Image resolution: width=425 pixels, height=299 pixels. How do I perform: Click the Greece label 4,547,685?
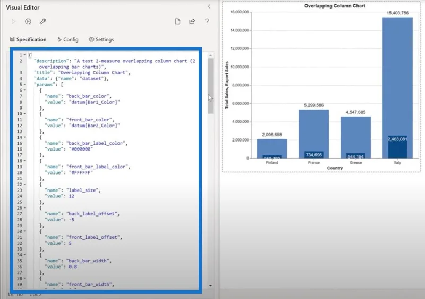click(x=355, y=112)
